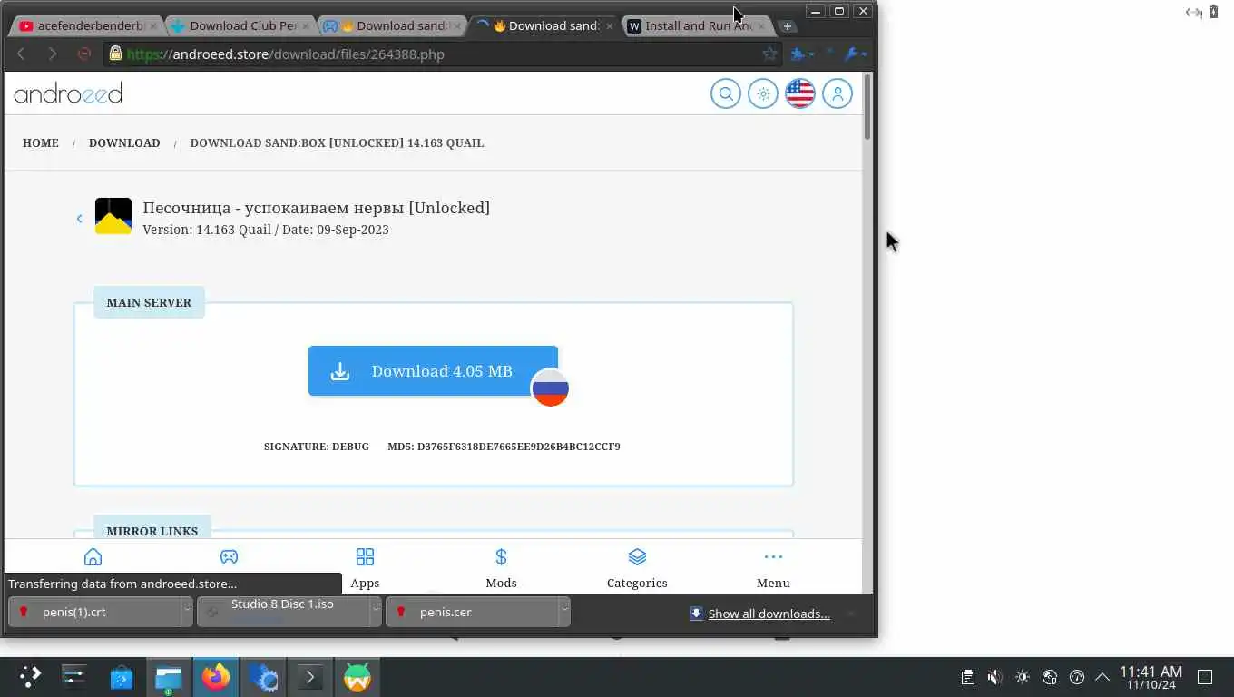The width and height of the screenshot is (1234, 697).
Task: Launch Firefox from the taskbar
Action: [x=216, y=676]
